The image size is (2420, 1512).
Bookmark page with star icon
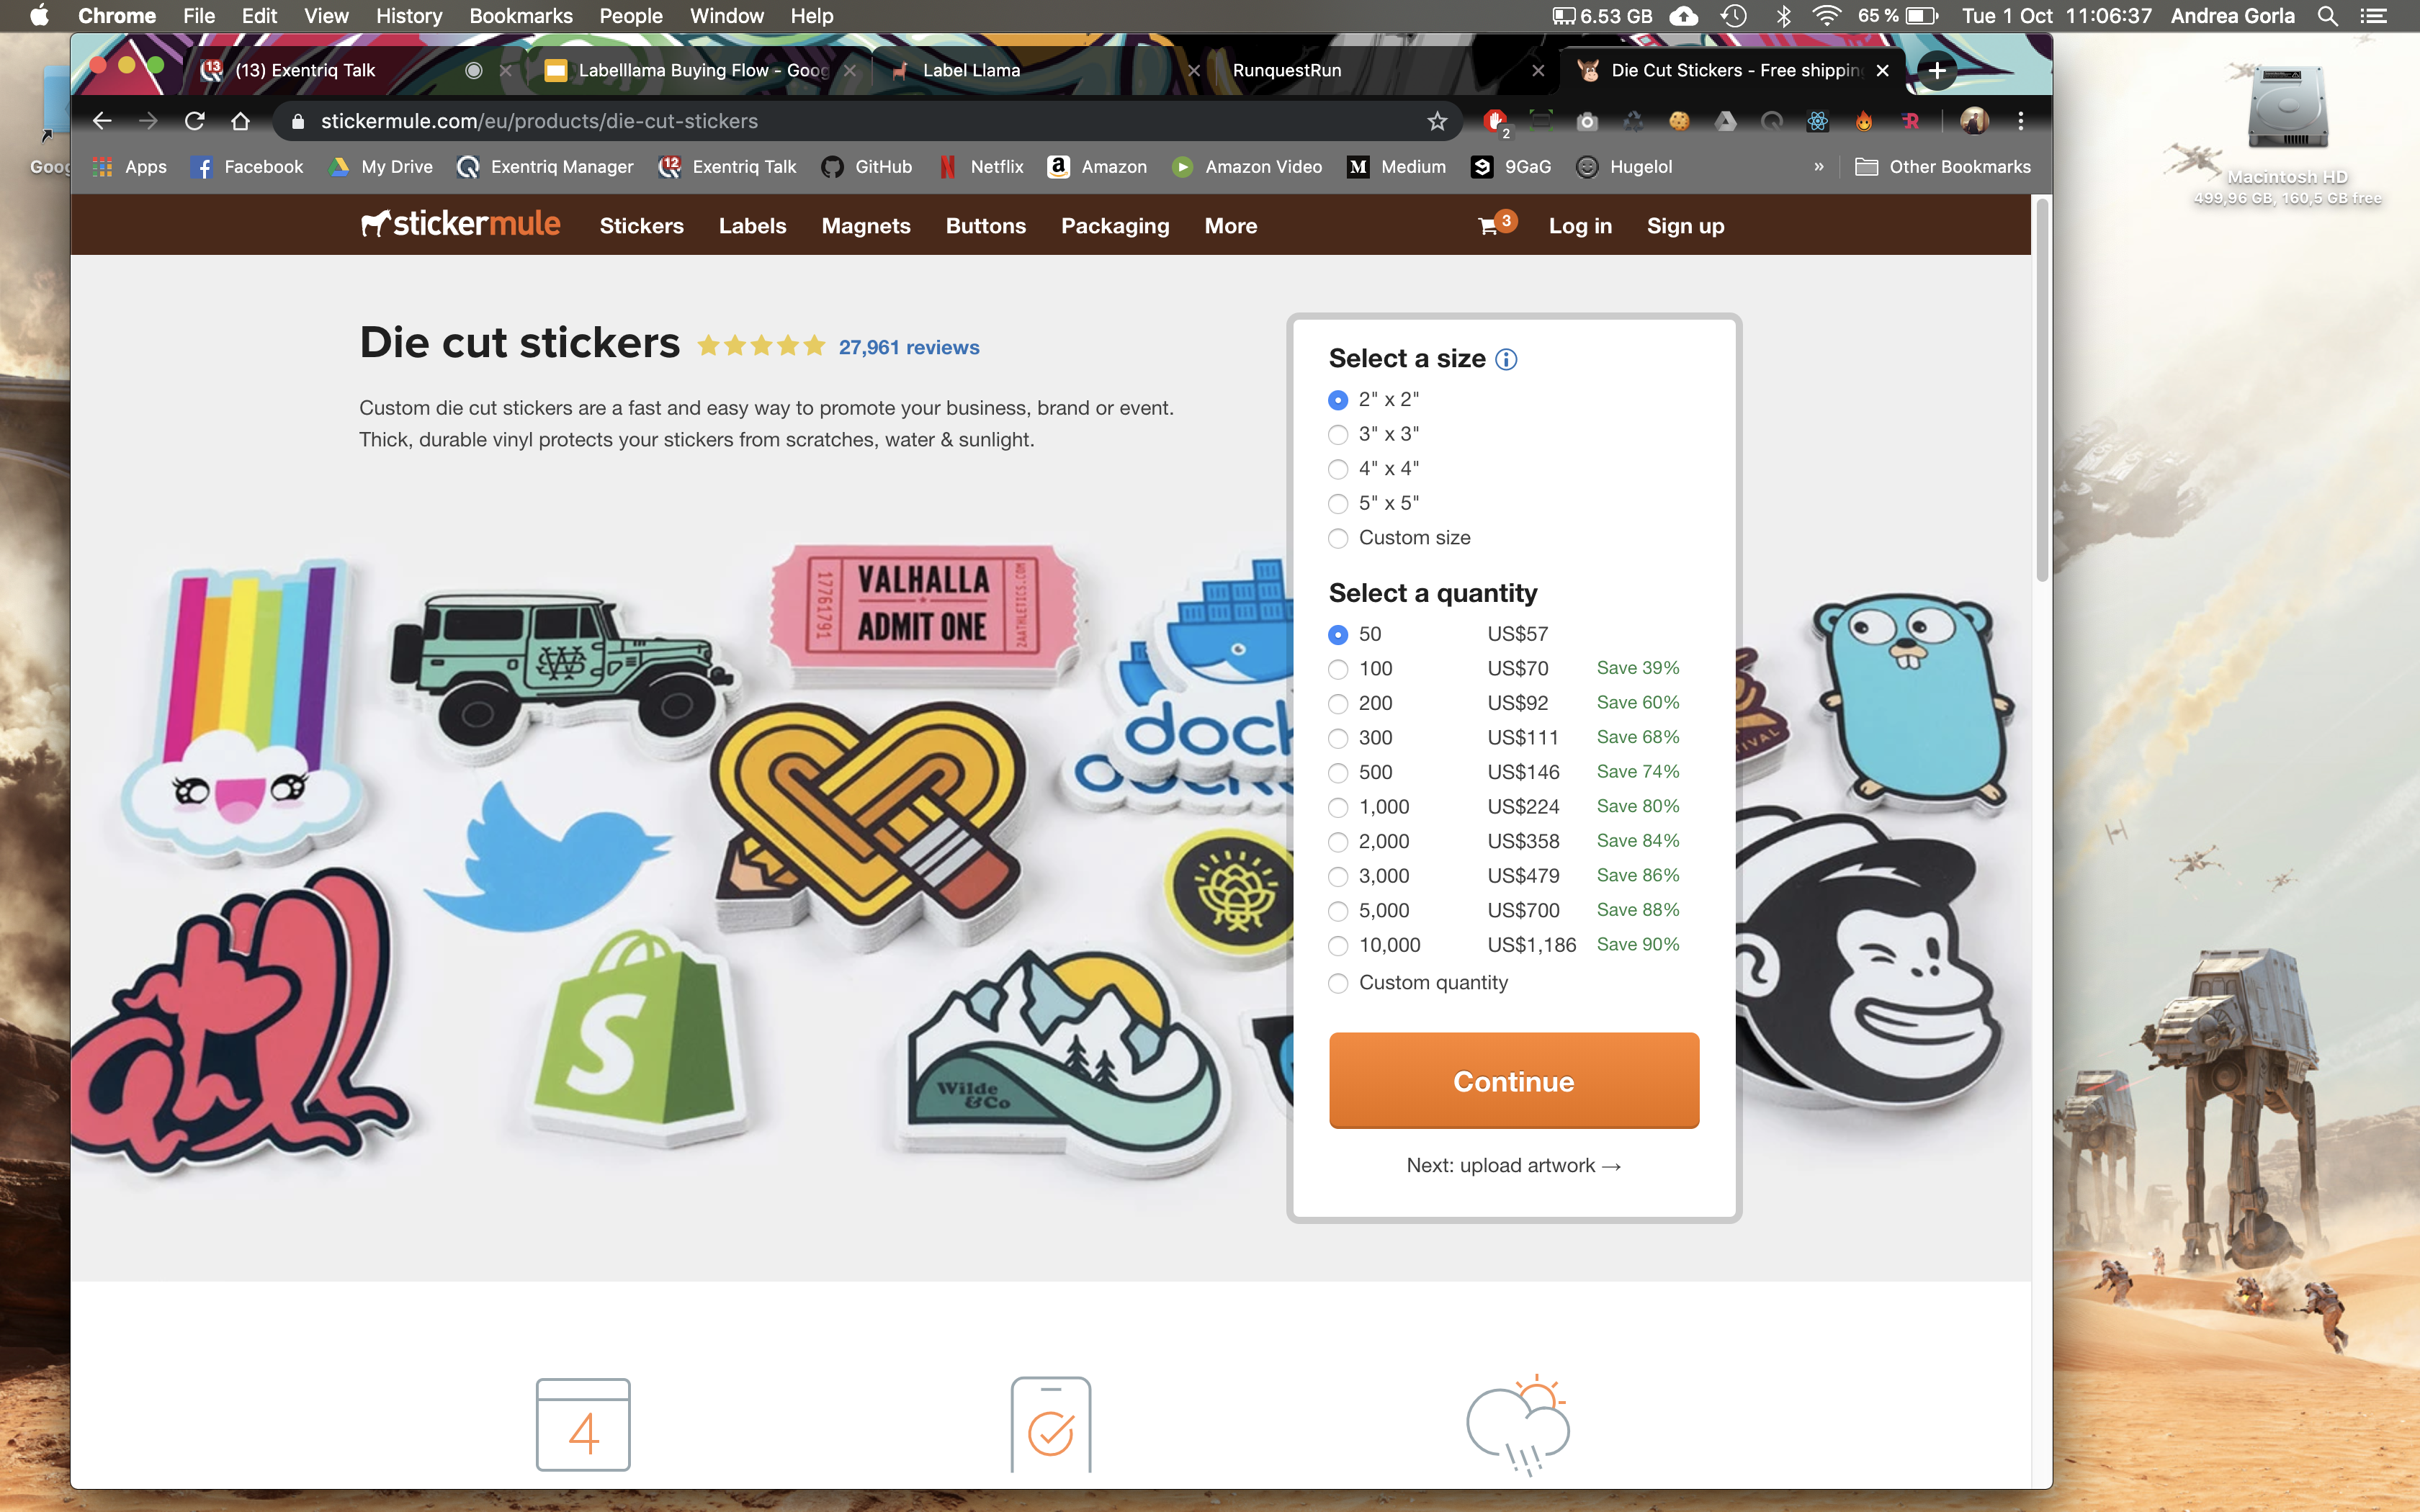pyautogui.click(x=1437, y=121)
